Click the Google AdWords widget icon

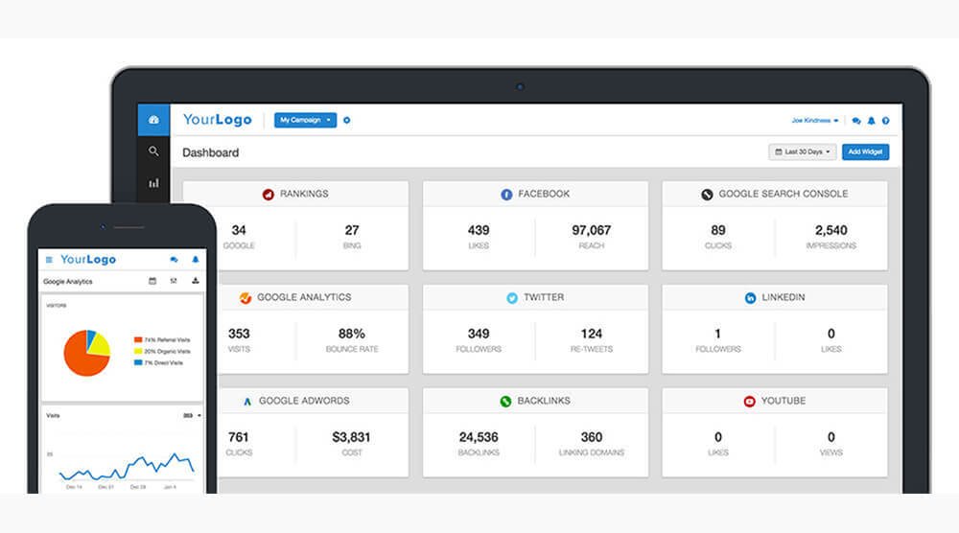pos(247,402)
